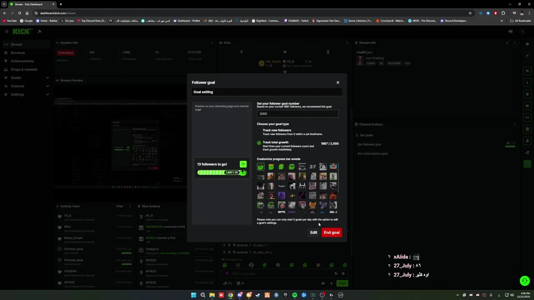Pick the selected green Kick logo emote

click(x=261, y=167)
